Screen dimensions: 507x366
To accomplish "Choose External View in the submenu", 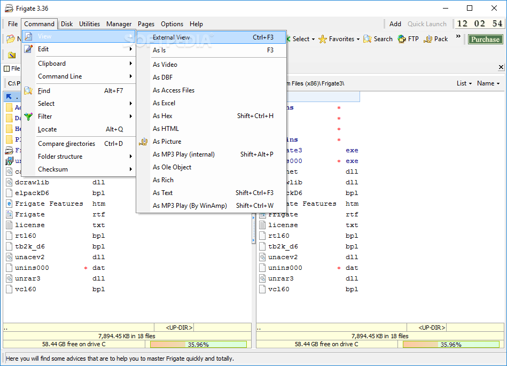I will tap(212, 37).
